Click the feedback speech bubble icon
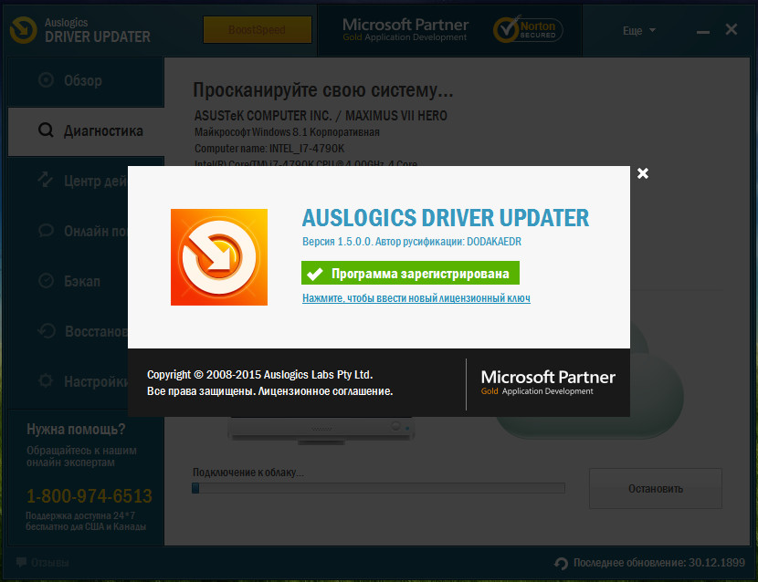 (x=21, y=562)
